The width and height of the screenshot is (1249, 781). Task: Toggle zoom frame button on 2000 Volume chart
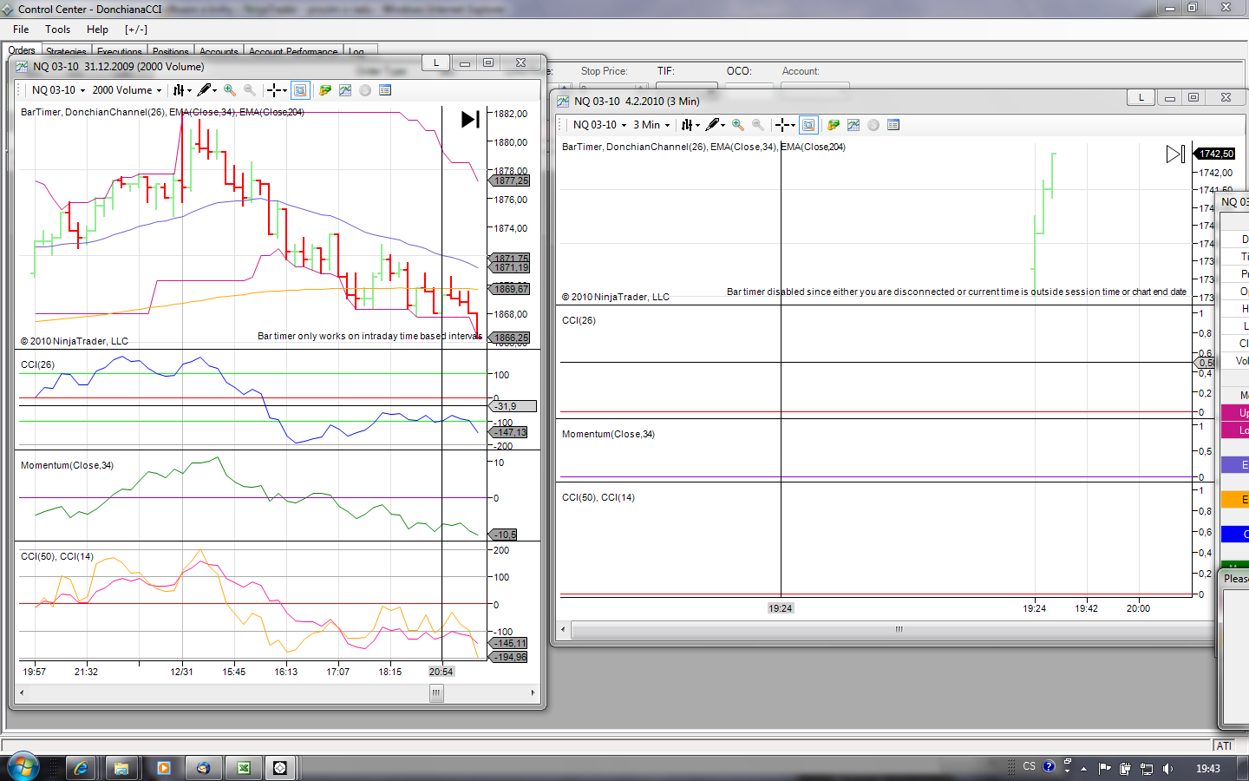coord(300,90)
